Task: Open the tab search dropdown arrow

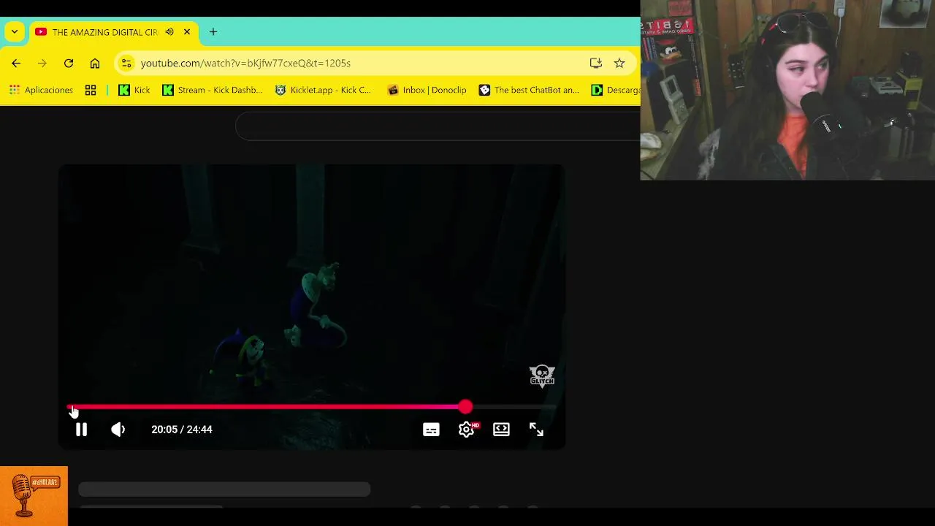Action: tap(15, 32)
